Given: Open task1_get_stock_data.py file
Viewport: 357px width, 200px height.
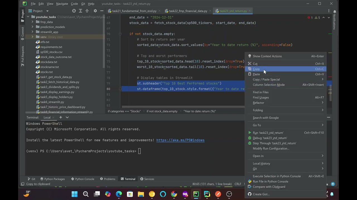Looking at the screenshot, I should pos(56,77).
